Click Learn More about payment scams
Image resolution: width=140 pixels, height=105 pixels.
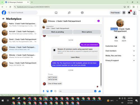tap(75, 57)
